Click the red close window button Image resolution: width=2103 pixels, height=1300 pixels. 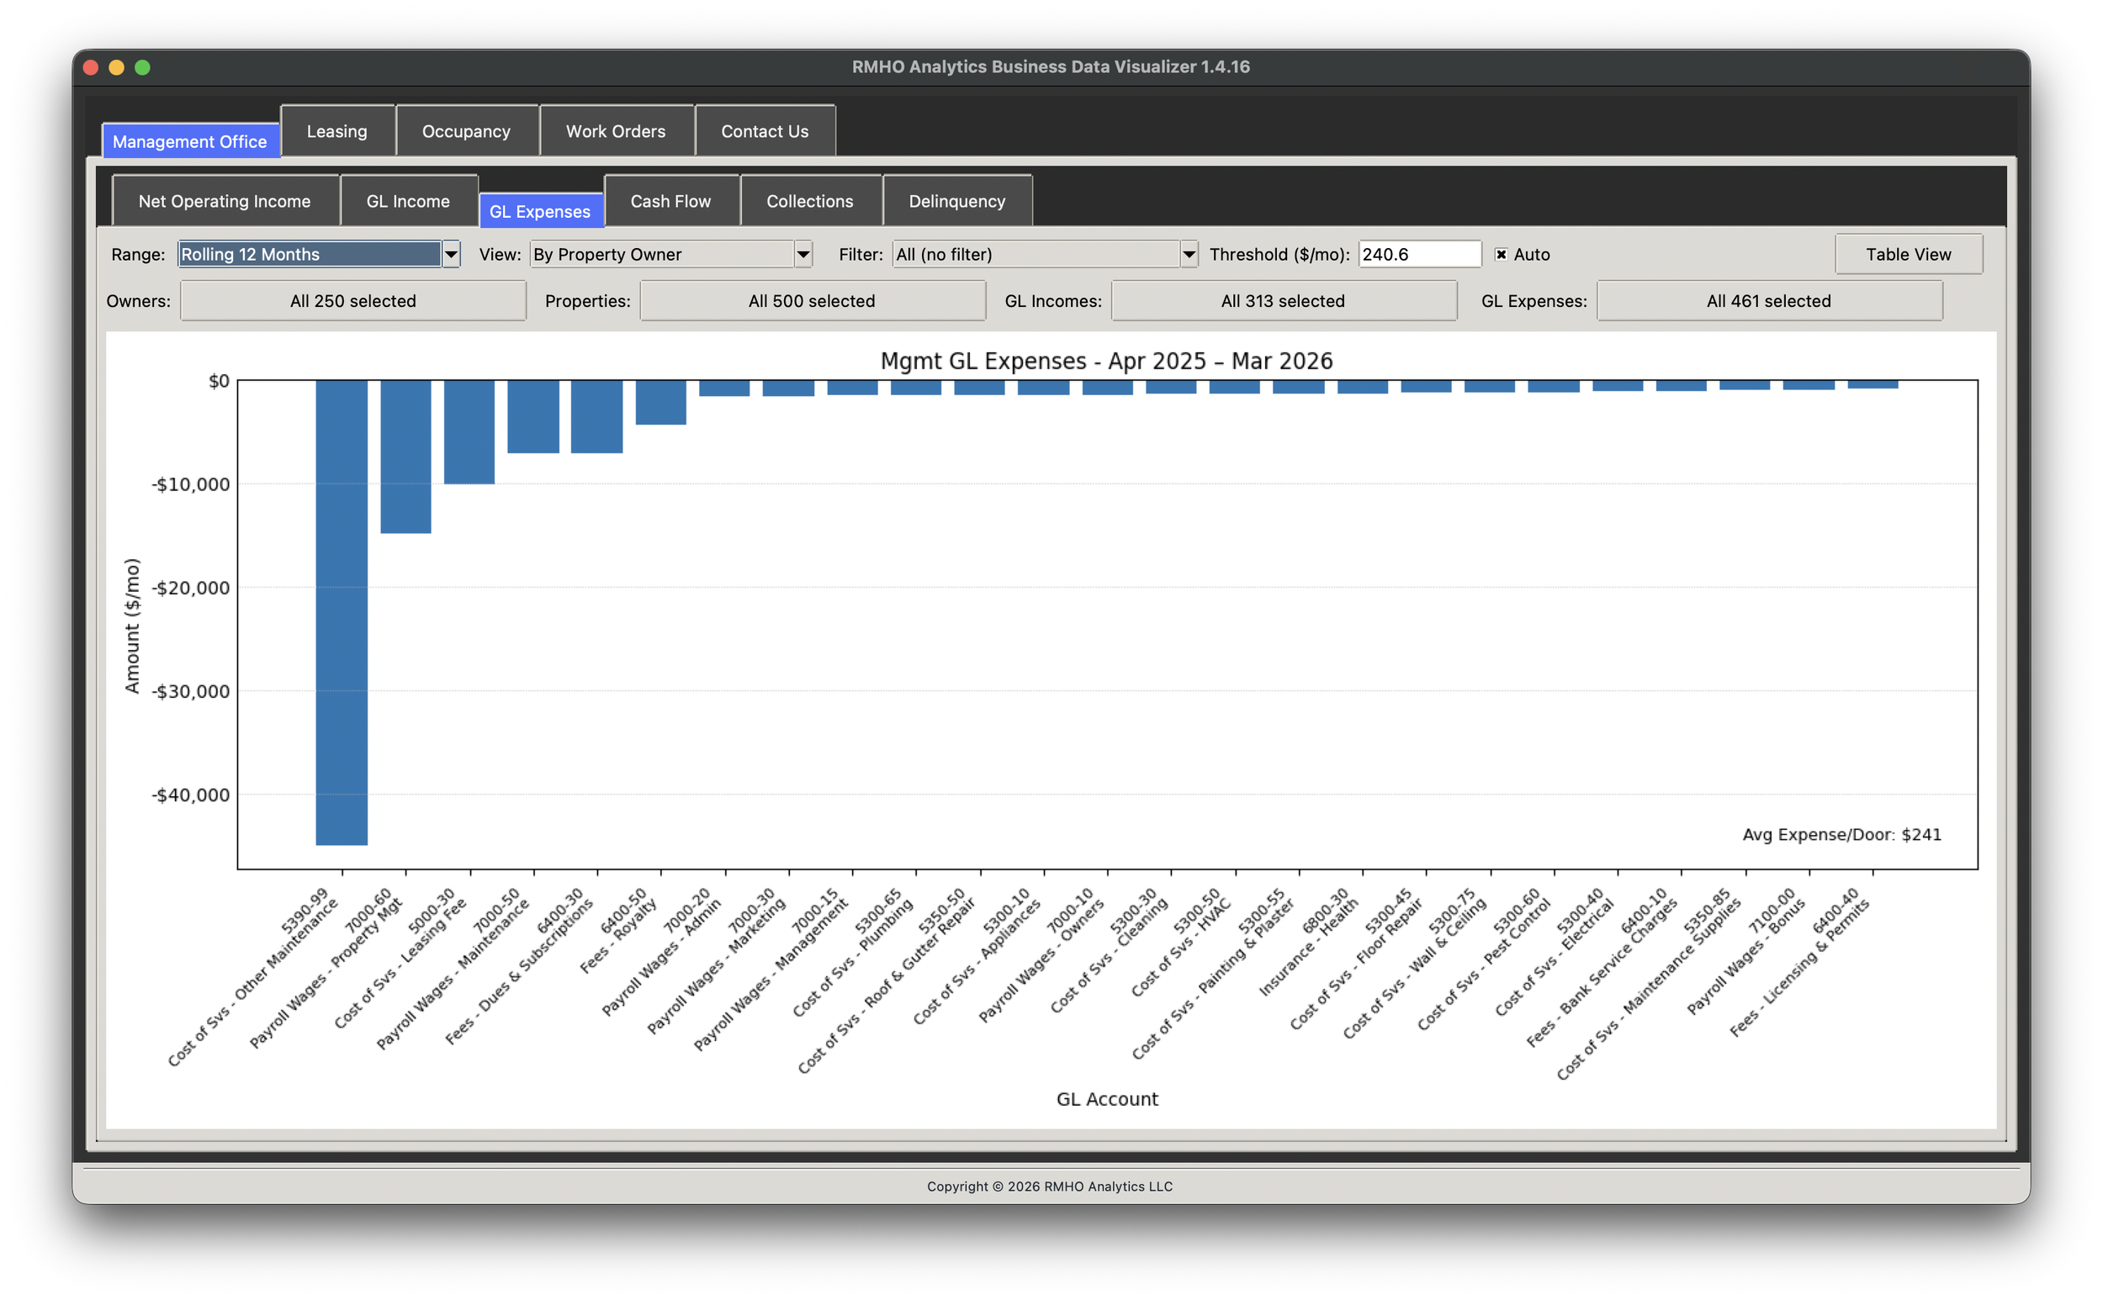click(x=90, y=67)
